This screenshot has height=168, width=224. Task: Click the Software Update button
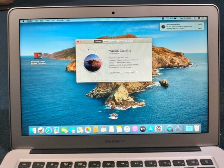pyautogui.click(x=131, y=72)
